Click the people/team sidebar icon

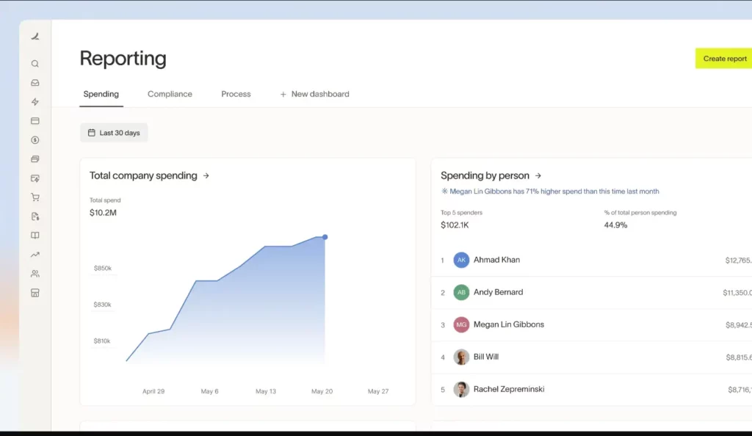(35, 273)
